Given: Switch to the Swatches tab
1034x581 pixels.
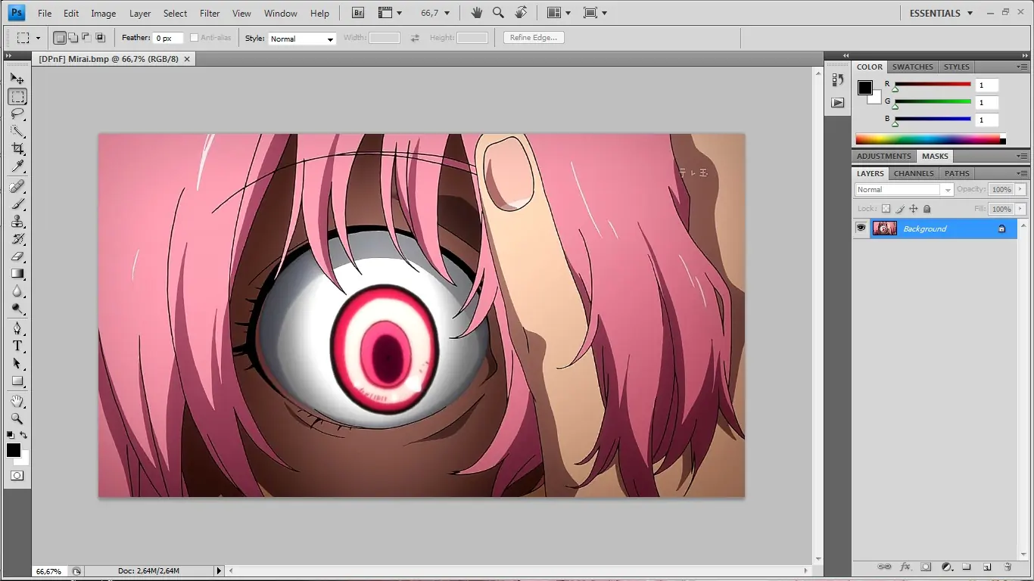Looking at the screenshot, I should click(912, 67).
